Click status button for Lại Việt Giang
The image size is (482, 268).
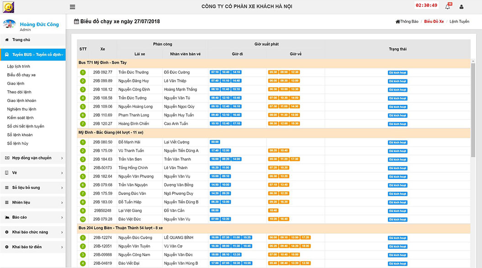[x=397, y=211]
